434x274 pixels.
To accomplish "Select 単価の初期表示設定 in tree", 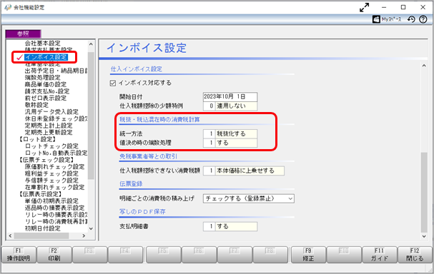I will (x=51, y=201).
